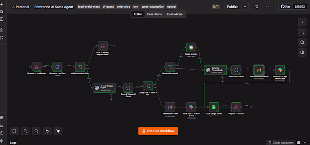Image resolution: width=310 pixels, height=145 pixels.
Task: Switch to the Evaluations tab
Action: pyautogui.click(x=175, y=14)
